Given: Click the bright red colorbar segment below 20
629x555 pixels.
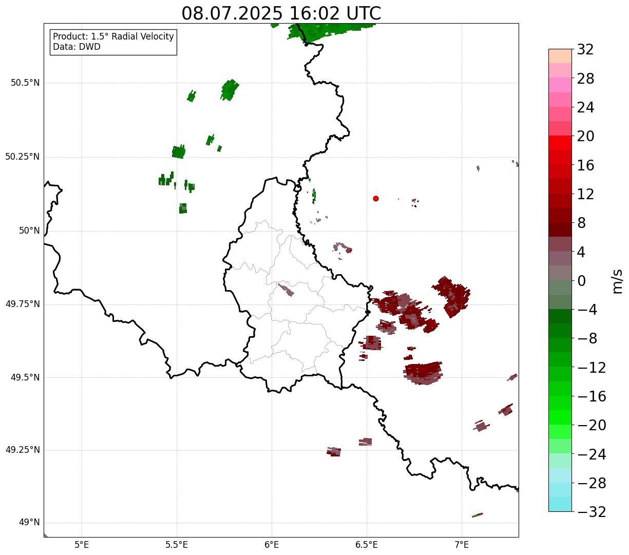Looking at the screenshot, I should pos(560,143).
